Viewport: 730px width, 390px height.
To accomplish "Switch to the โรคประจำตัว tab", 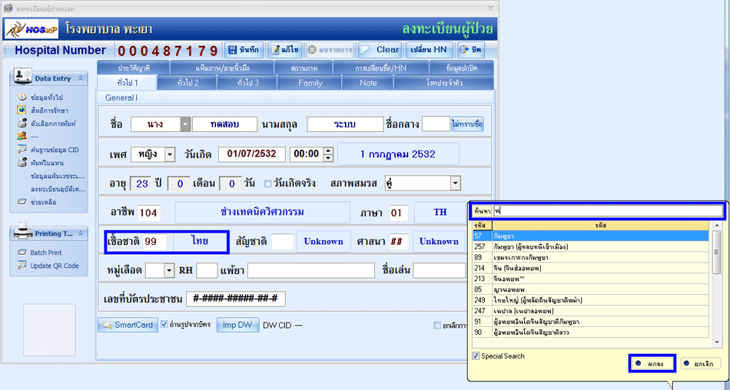I will point(444,83).
